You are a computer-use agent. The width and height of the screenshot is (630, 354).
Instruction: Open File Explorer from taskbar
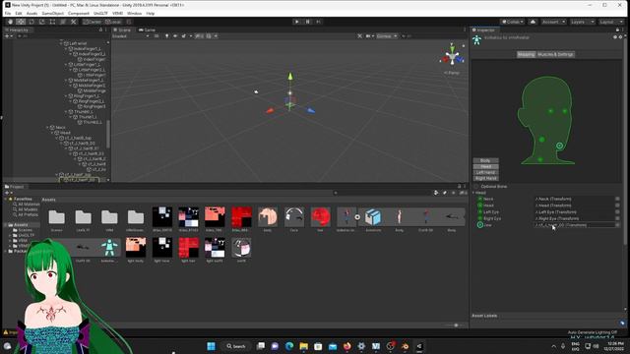[x=304, y=346]
